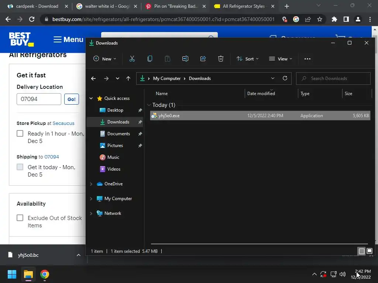Expand address bar history dropdown
This screenshot has height=283, width=378.
(x=273, y=78)
